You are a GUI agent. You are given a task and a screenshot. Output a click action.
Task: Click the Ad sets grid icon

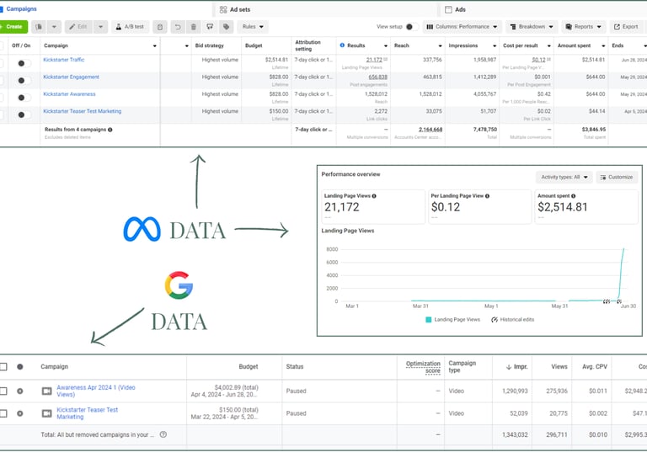coord(223,9)
